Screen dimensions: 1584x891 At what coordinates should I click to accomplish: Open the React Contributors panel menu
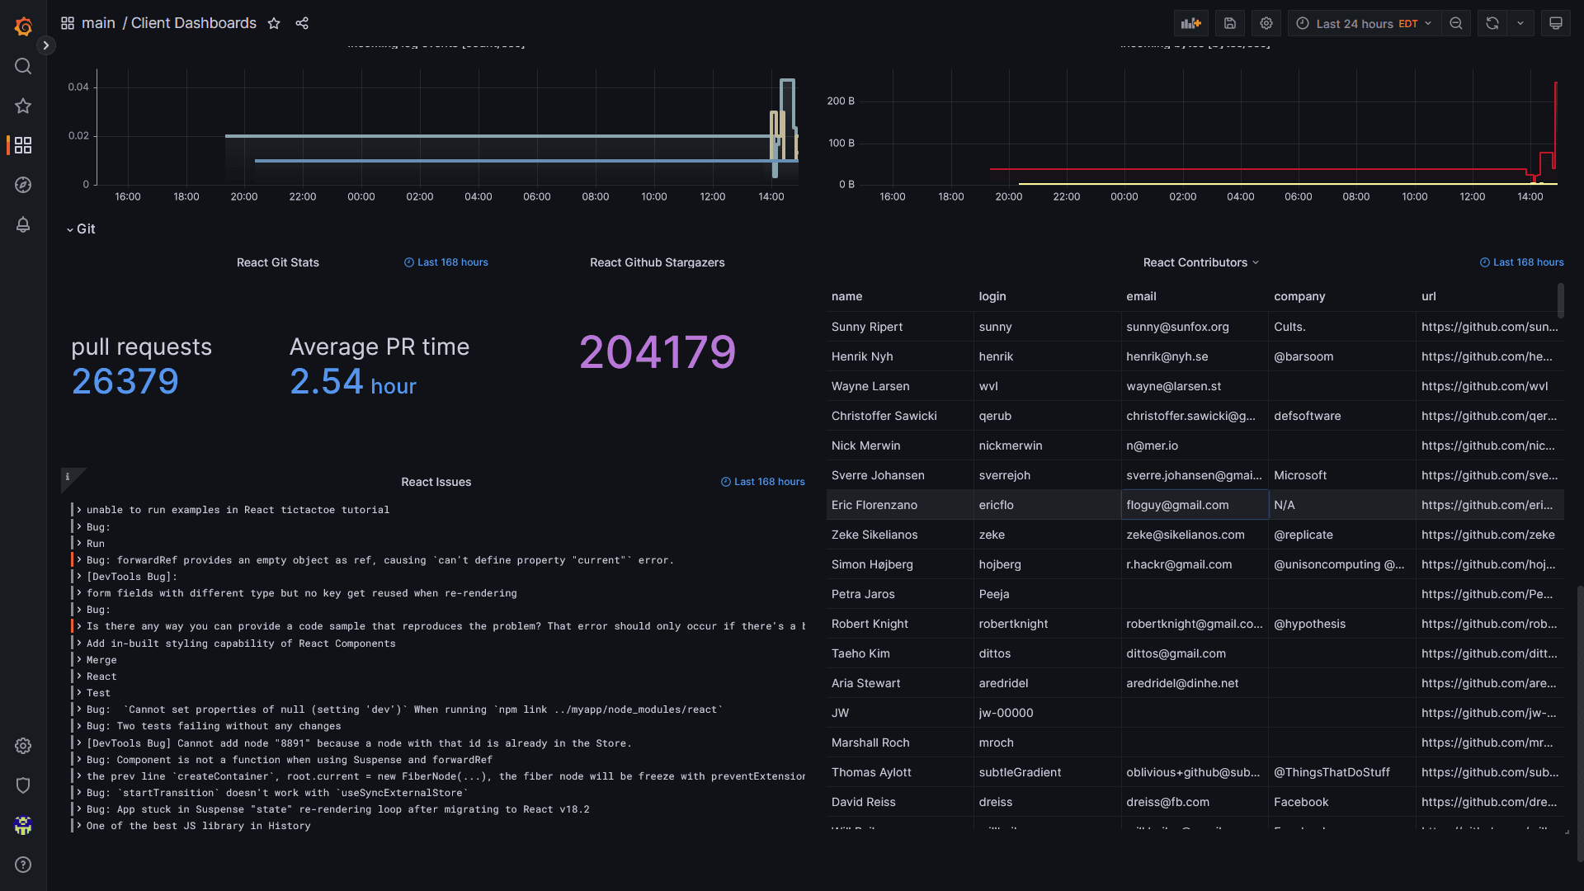(1201, 262)
